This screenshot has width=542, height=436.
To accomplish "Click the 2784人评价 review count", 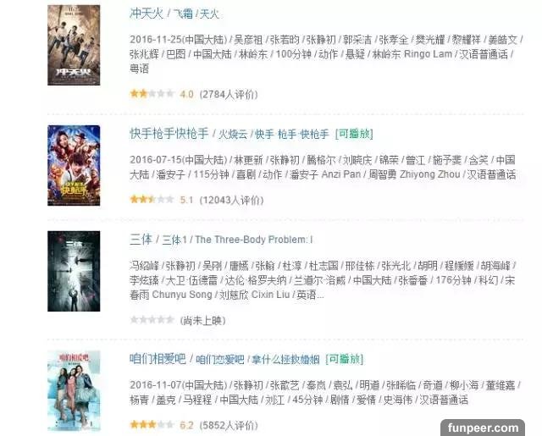I will coord(229,94).
